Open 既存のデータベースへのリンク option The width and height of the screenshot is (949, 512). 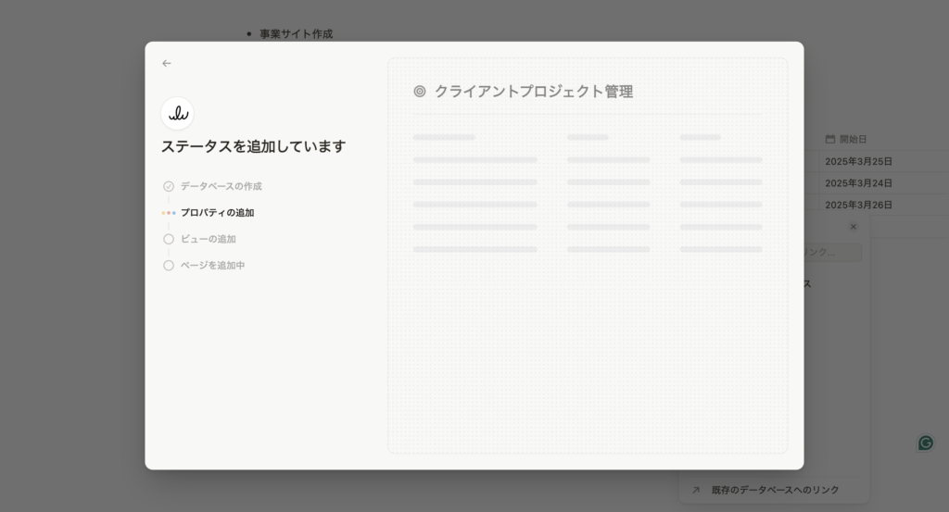tap(775, 490)
